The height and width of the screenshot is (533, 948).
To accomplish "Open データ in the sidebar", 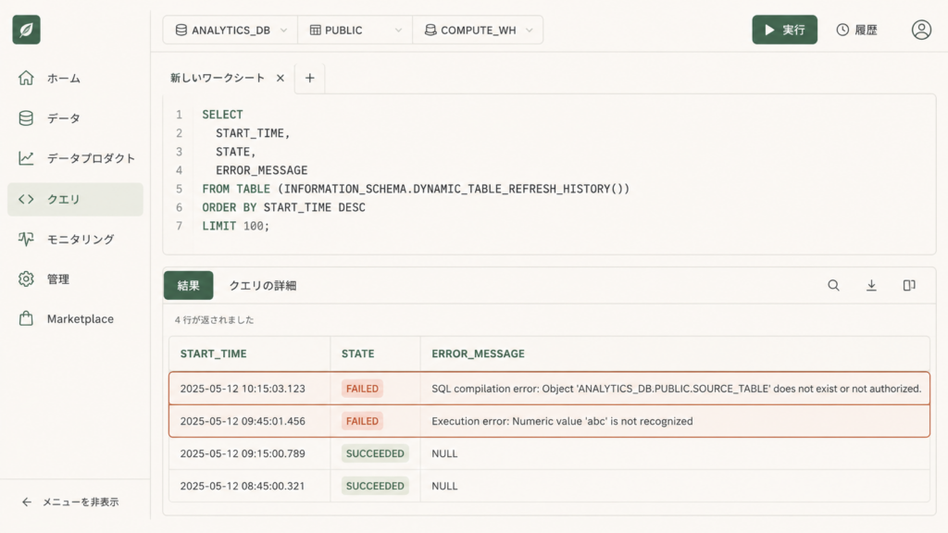I will (x=75, y=118).
